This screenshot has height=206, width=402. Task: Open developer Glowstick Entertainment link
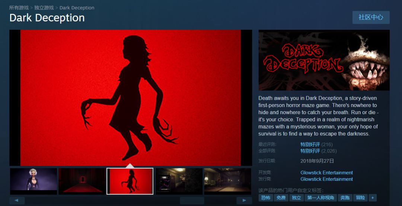(327, 173)
